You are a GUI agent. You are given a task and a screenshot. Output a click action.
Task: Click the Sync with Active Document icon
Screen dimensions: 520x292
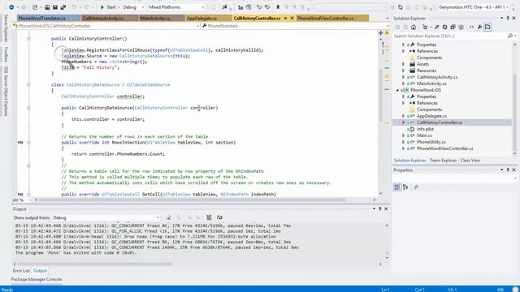(437, 27)
